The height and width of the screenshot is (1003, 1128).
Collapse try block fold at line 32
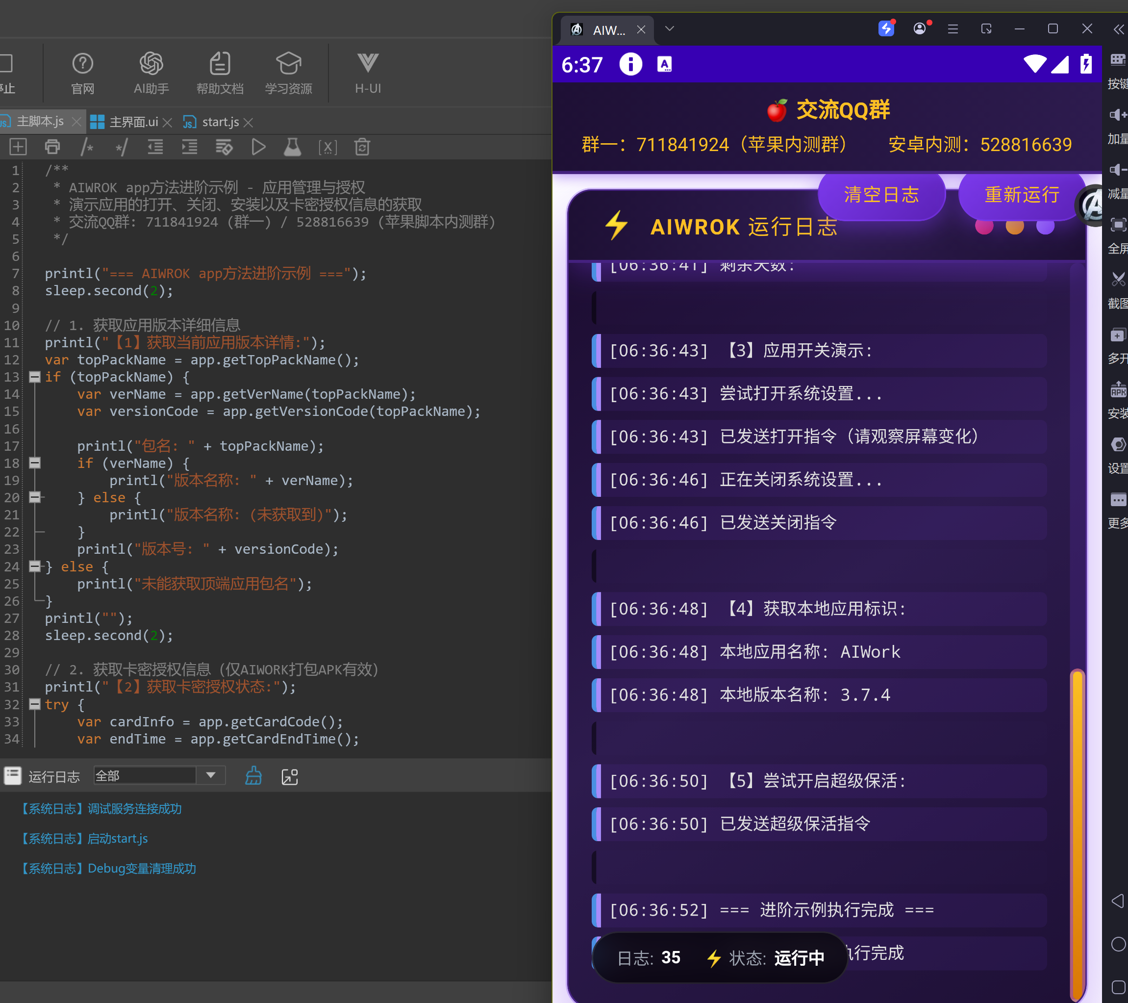(34, 704)
